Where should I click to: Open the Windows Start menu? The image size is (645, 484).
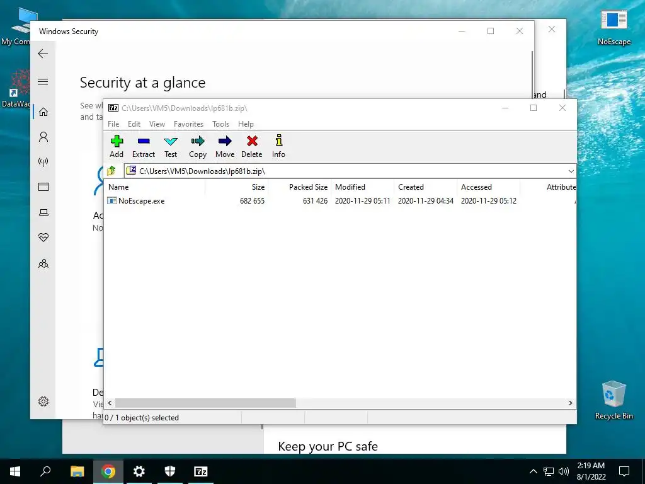point(15,471)
